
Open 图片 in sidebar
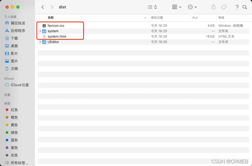tap(12, 61)
